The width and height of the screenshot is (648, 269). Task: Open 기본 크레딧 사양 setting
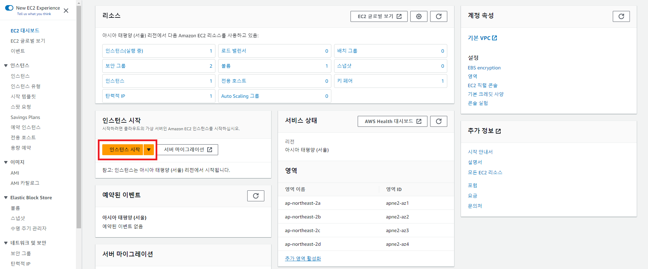click(486, 94)
